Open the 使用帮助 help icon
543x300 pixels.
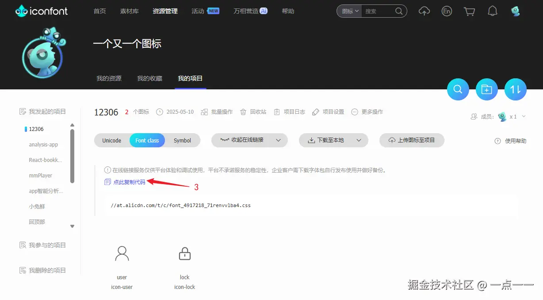[x=497, y=141]
